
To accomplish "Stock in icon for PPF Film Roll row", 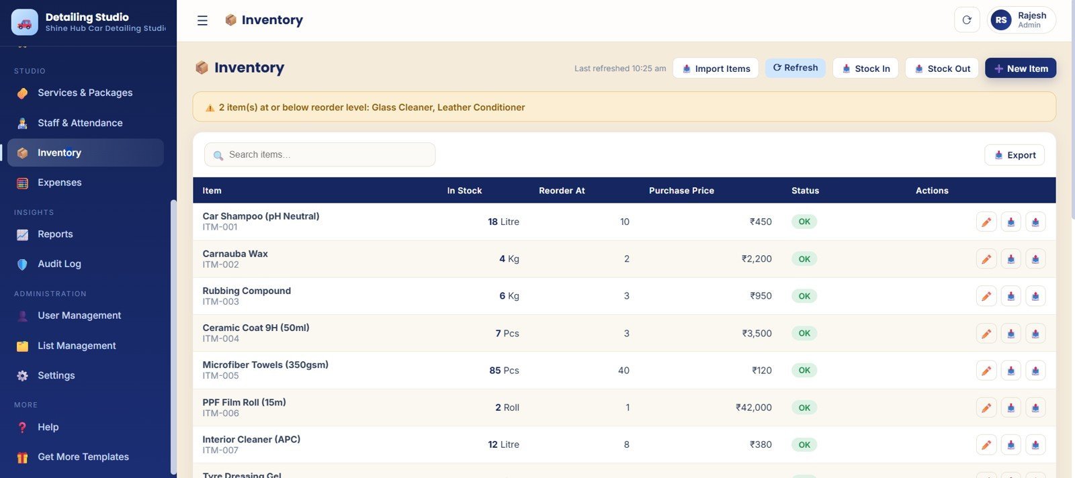I will [x=1011, y=408].
